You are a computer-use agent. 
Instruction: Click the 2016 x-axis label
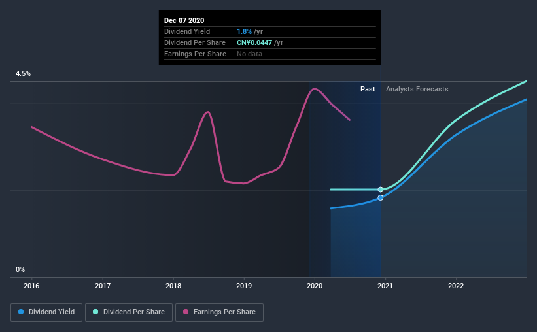coord(31,286)
